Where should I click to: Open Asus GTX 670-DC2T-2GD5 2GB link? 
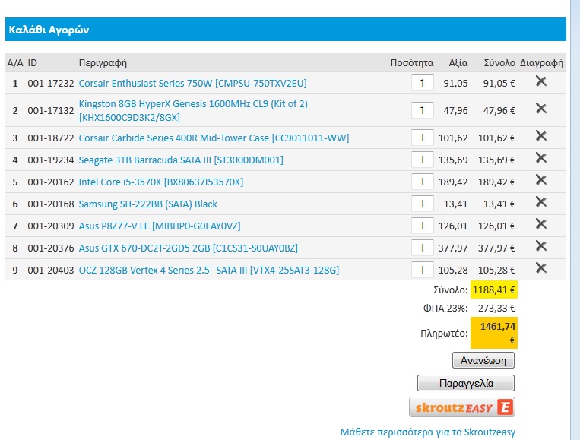click(x=189, y=248)
